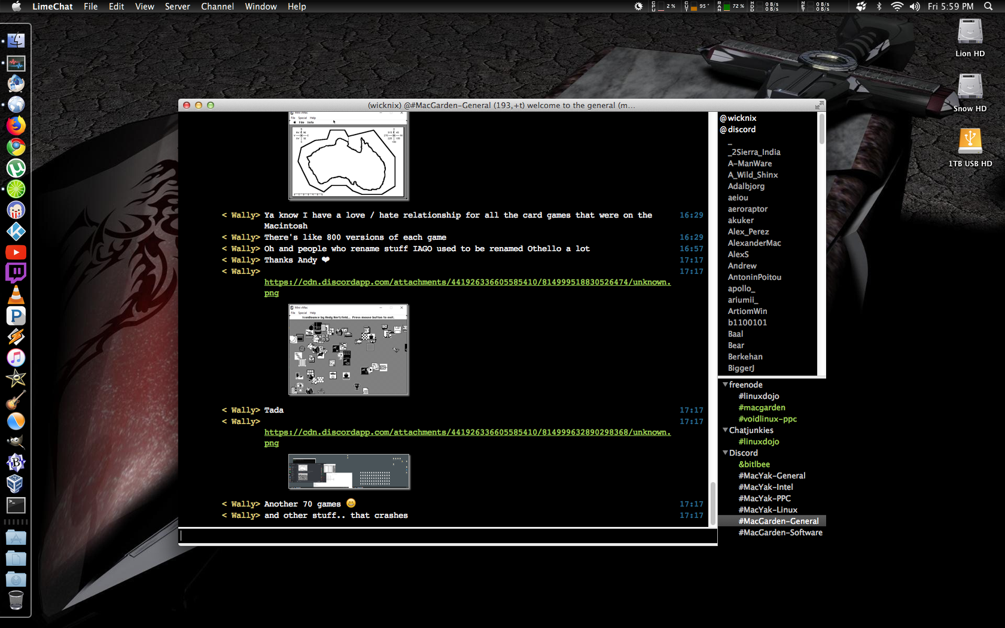Image resolution: width=1005 pixels, height=628 pixels.
Task: Open iTunes in the dock
Action: point(16,358)
